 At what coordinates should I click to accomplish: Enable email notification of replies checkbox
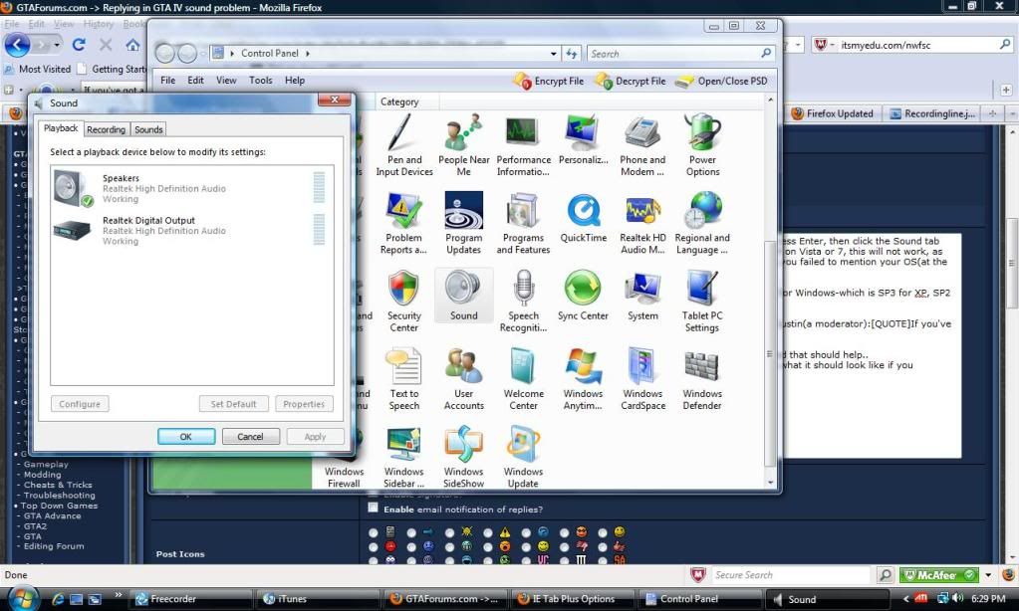pos(374,509)
